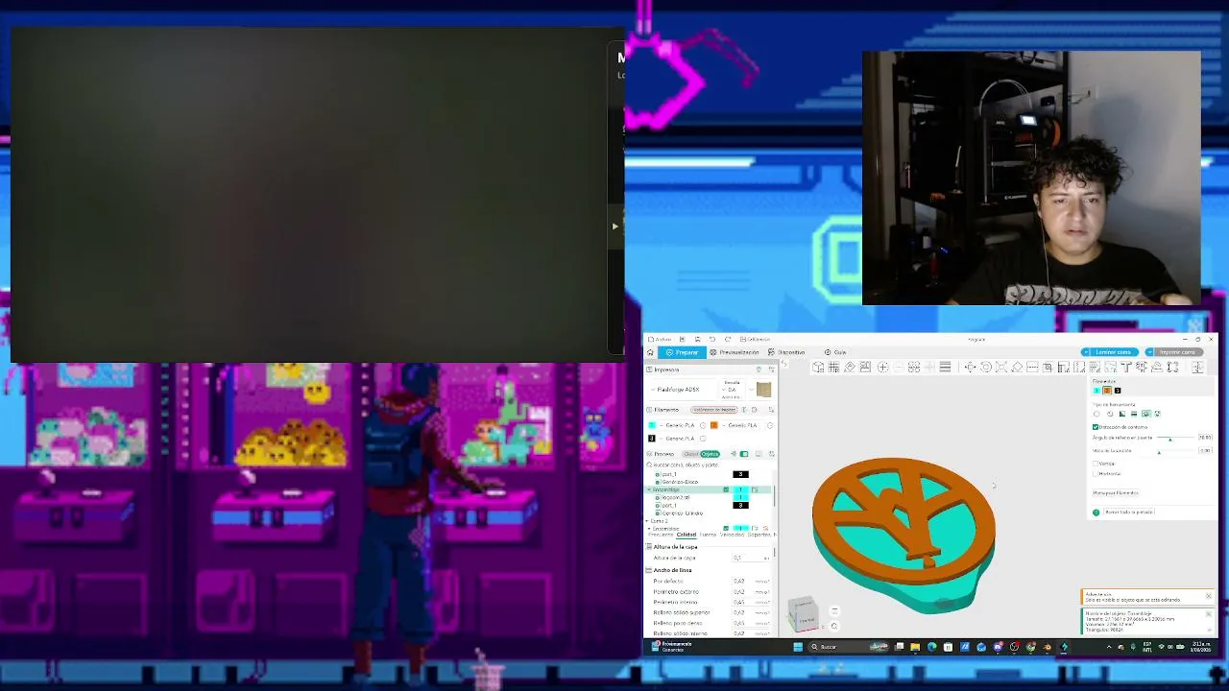Choose the sphere brush tool type
This screenshot has height=691, width=1229.
(x=1110, y=414)
